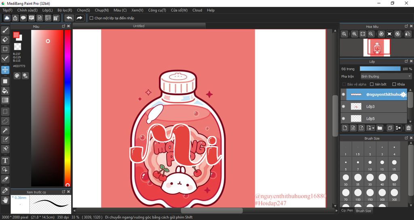Enable the 'Khóa' lock checkbox
The width and height of the screenshot is (414, 220).
click(x=394, y=84)
